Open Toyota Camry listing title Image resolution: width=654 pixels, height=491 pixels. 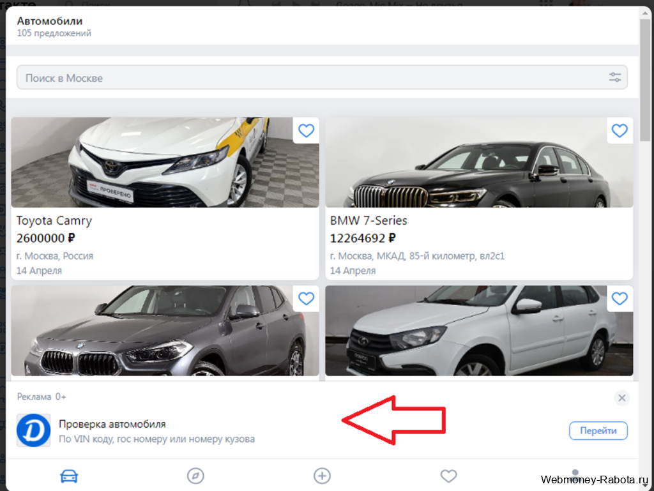tap(54, 220)
